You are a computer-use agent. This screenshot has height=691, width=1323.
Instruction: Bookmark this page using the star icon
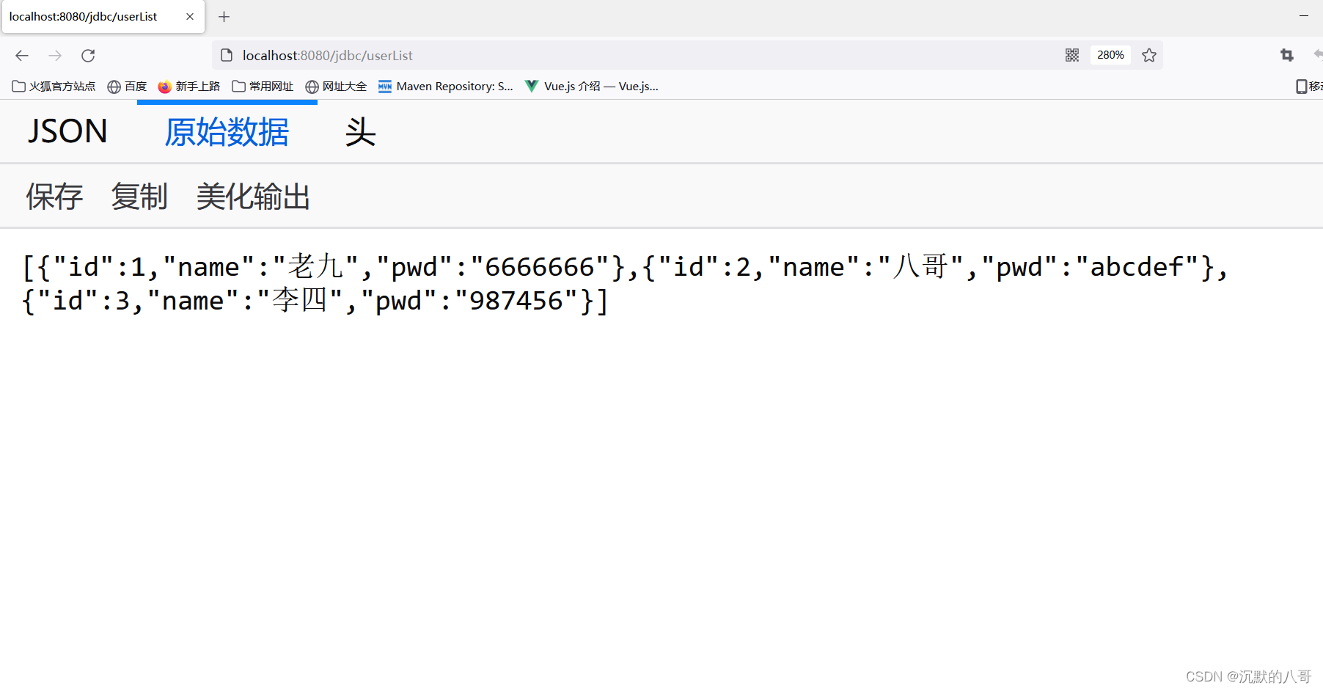1148,55
